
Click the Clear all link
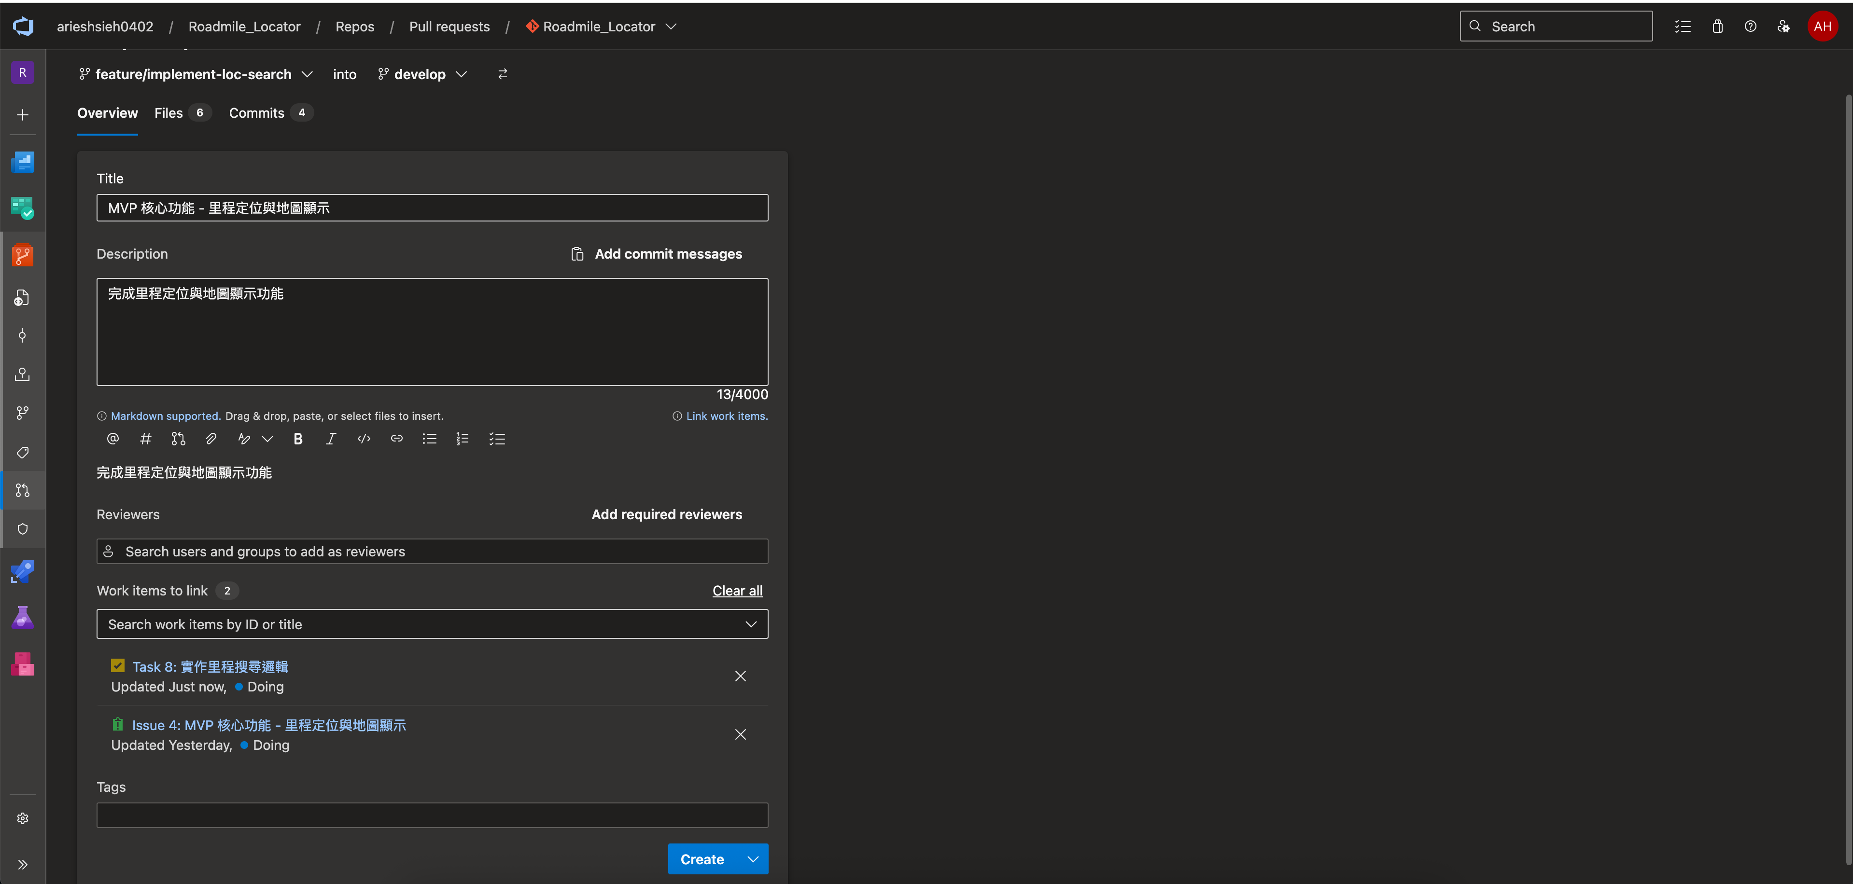(x=737, y=591)
